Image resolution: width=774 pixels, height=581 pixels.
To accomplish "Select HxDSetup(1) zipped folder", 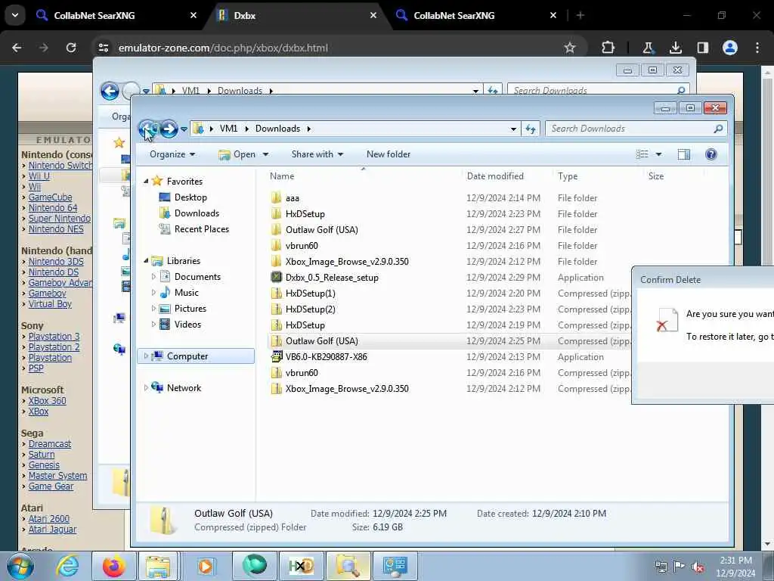I will click(x=310, y=293).
